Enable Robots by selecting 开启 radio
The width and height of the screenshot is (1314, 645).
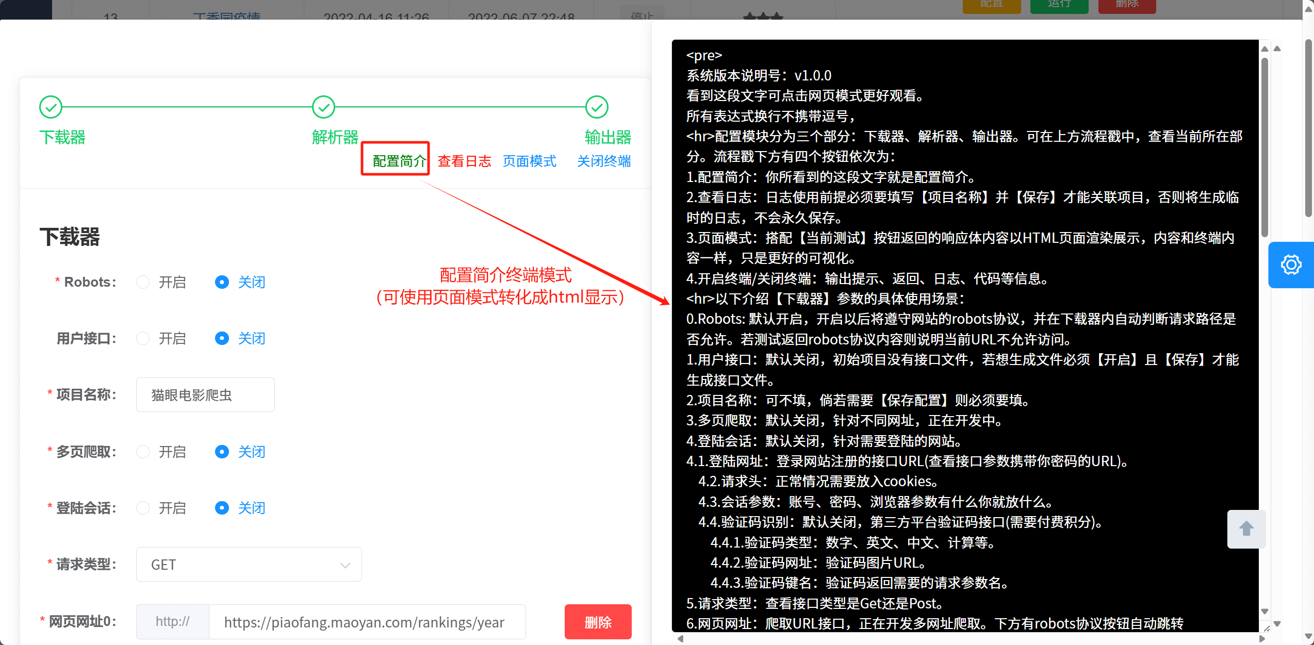[x=143, y=282]
